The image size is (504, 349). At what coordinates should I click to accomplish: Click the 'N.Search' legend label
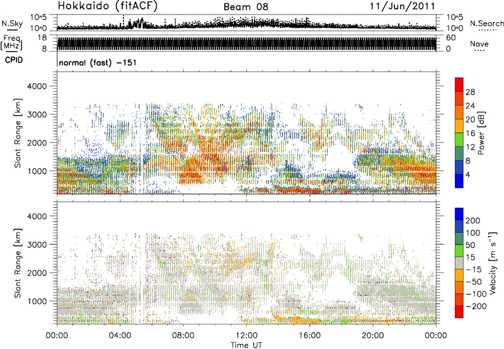(487, 23)
